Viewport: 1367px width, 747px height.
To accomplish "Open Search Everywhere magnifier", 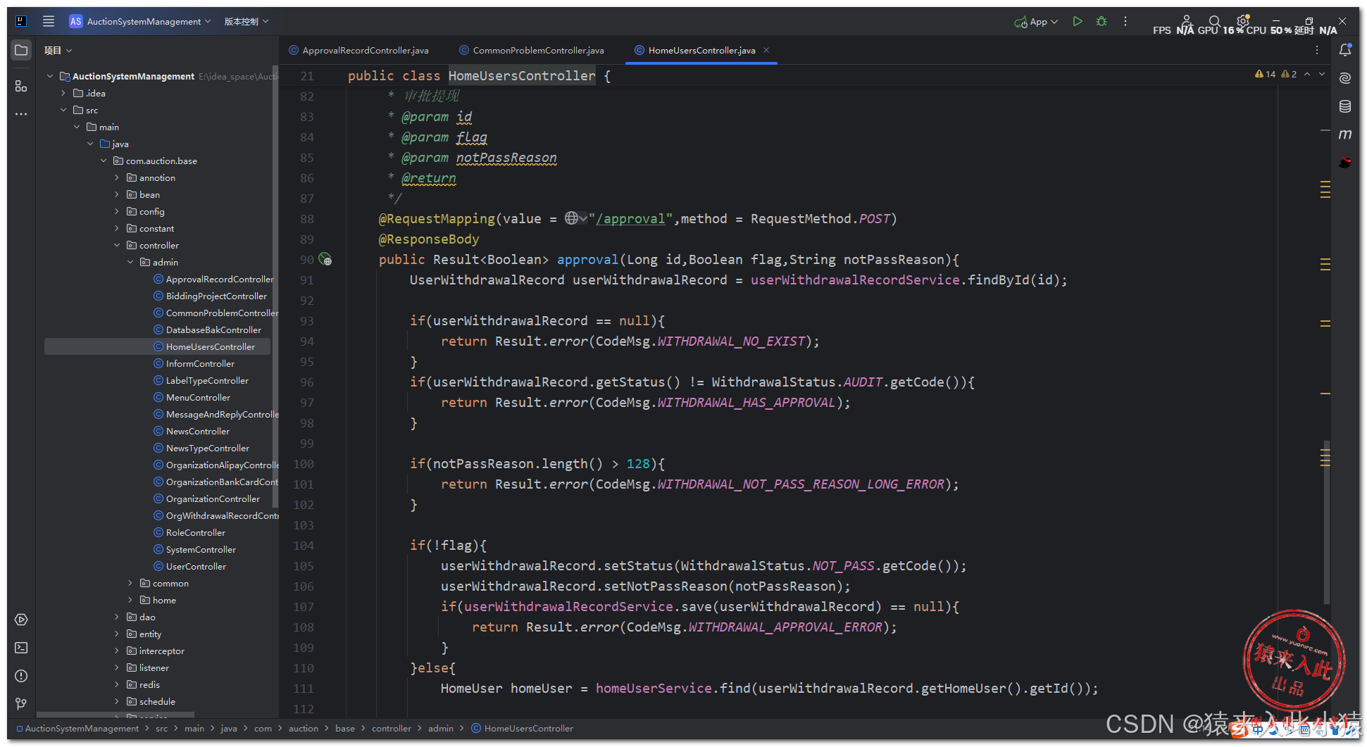I will coord(1215,21).
